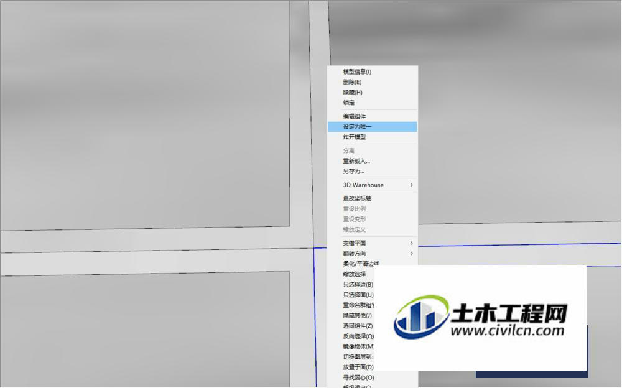Open 模型信息(I) from the context menu
The image size is (622, 388).
(373, 72)
